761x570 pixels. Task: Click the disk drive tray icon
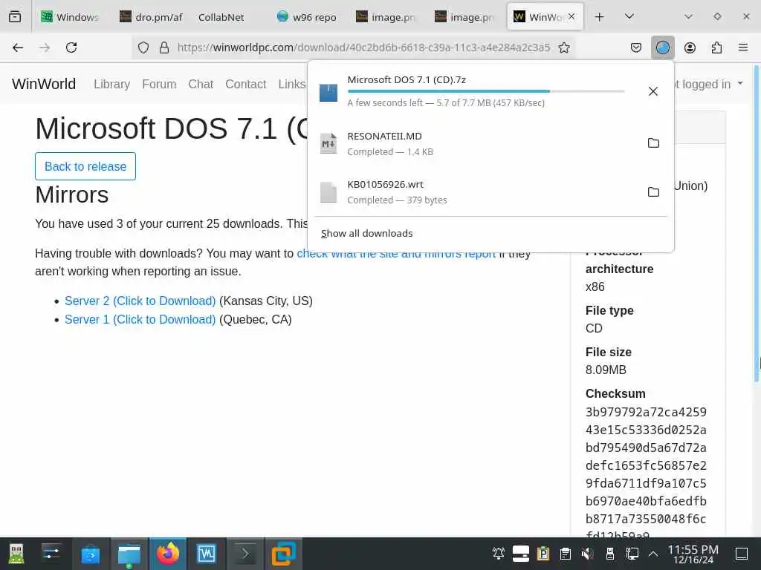click(521, 554)
